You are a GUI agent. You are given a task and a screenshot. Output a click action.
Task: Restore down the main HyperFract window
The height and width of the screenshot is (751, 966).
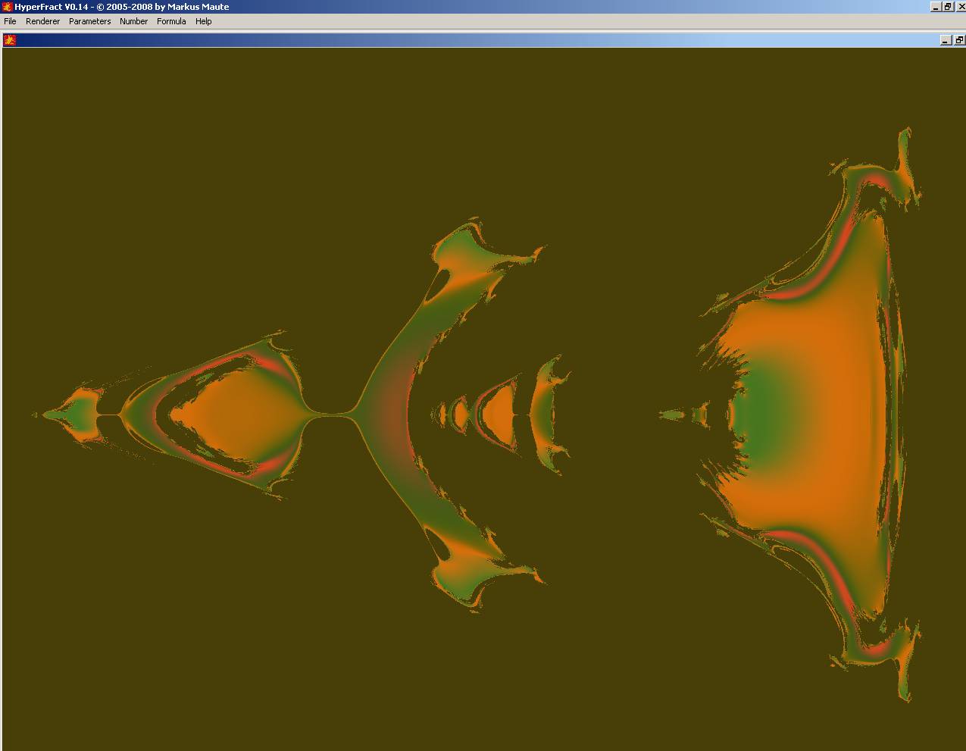click(x=947, y=7)
